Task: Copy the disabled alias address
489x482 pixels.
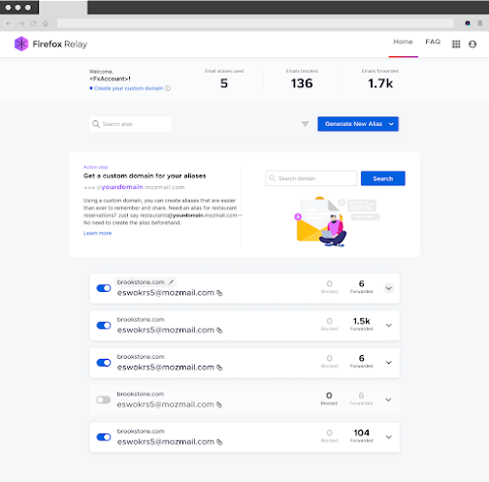Action: (x=219, y=404)
